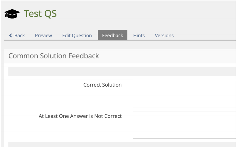This screenshot has height=147, width=236.
Task: Click the gray bar below the second text box
Action: pos(122,144)
